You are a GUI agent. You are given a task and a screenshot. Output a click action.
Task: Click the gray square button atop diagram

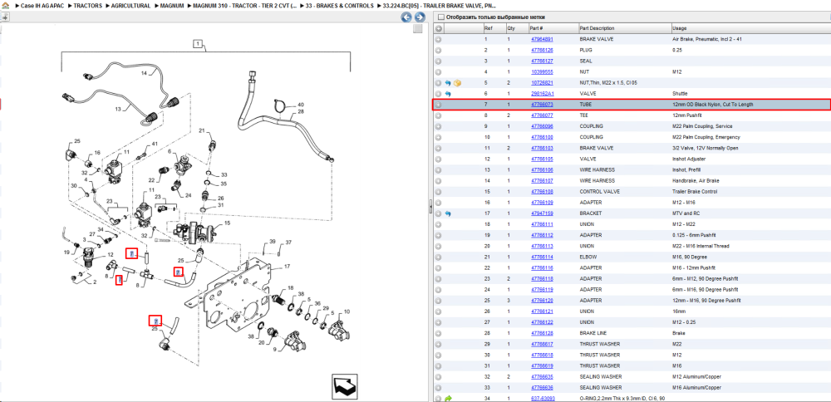tap(418, 28)
